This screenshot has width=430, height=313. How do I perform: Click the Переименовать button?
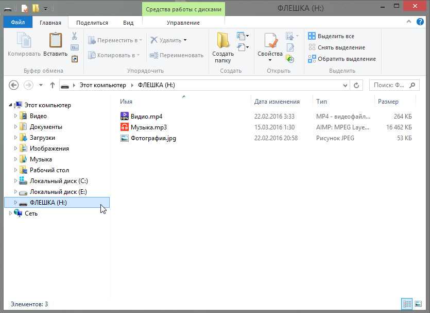coord(177,55)
